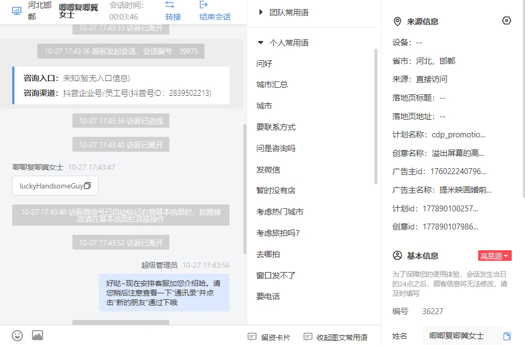This screenshot has width=525, height=345.
Task: Click the 收起图文常用语 icon
Action: [308, 336]
